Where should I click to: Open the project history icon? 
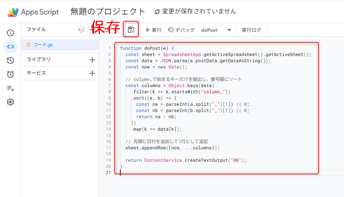click(x=10, y=60)
